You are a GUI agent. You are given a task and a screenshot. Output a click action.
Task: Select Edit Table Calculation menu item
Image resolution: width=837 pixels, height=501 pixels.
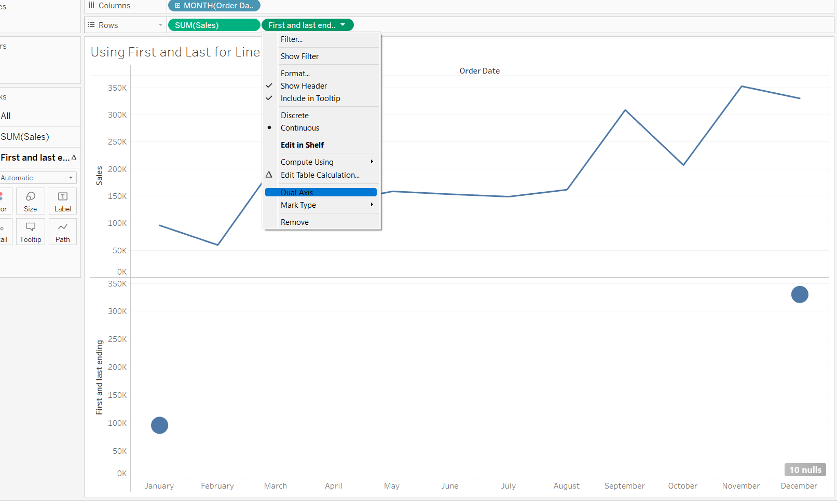[x=320, y=175]
